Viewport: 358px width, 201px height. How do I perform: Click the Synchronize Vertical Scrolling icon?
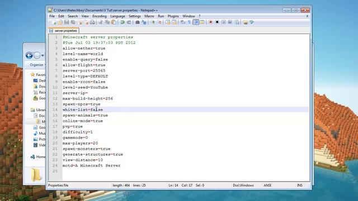click(168, 22)
